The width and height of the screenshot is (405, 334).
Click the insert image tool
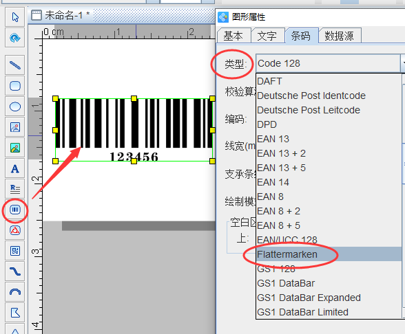tap(15, 127)
